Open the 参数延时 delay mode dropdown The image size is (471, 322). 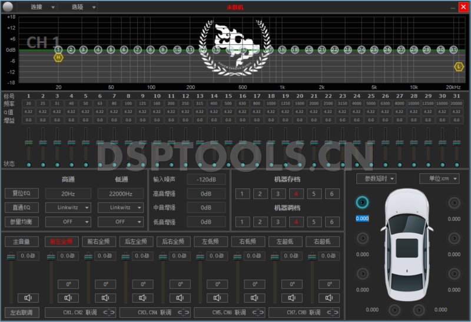[376, 178]
